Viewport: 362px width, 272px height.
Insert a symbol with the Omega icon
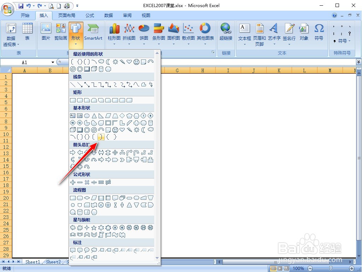[x=319, y=32]
